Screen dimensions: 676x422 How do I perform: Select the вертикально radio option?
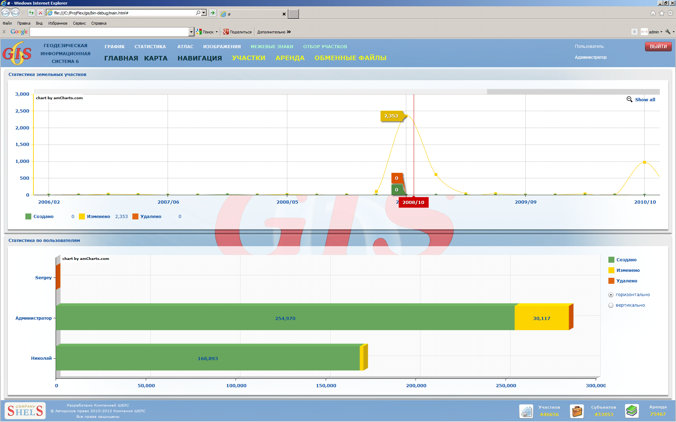point(611,305)
